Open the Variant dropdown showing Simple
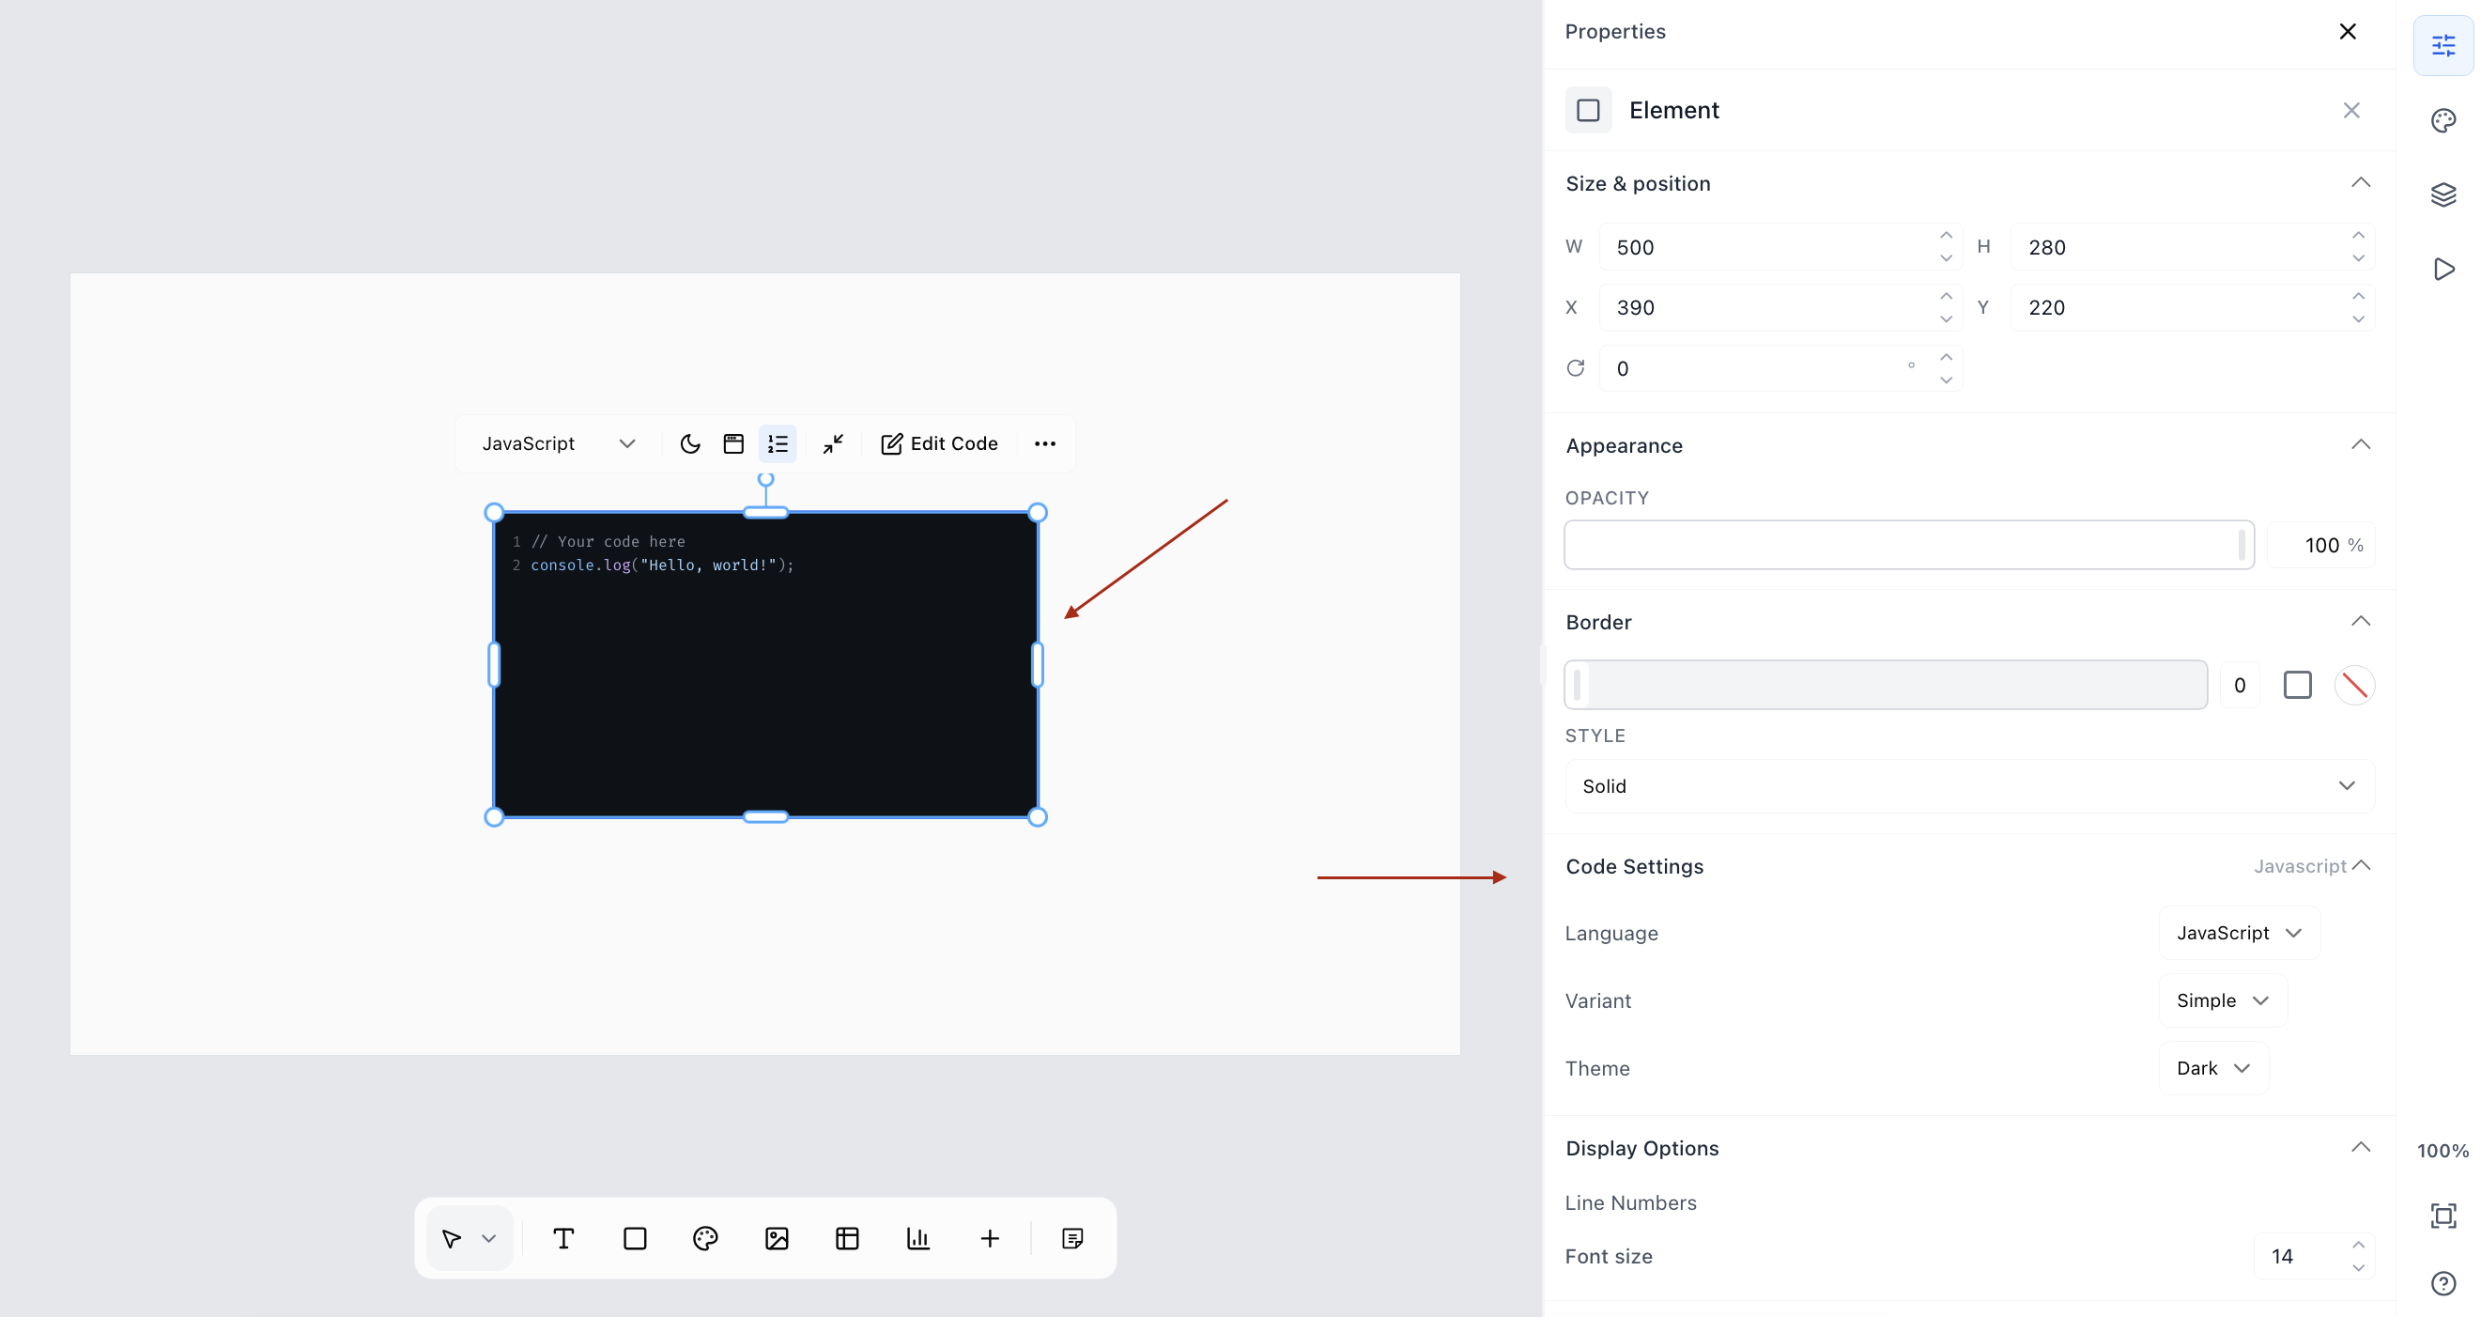 coord(2223,1000)
